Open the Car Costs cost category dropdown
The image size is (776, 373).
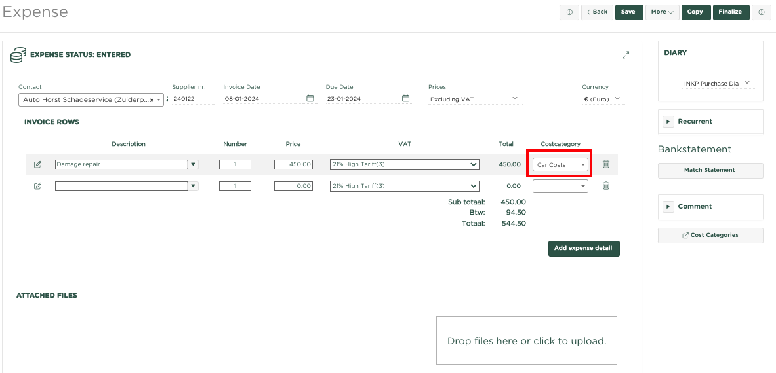point(560,165)
